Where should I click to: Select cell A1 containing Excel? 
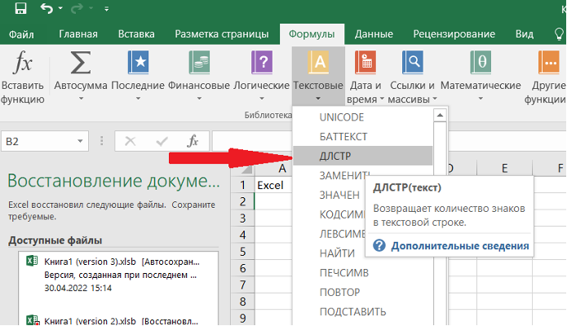pyautogui.click(x=273, y=185)
